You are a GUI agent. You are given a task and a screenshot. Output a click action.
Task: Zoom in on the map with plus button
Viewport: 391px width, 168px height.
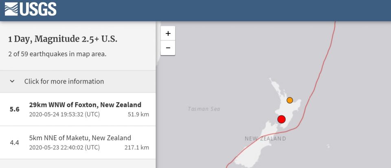168,33
